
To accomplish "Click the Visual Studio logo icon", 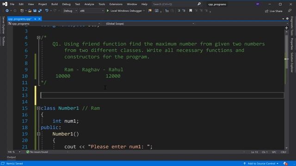I will pyautogui.click(x=5, y=4).
